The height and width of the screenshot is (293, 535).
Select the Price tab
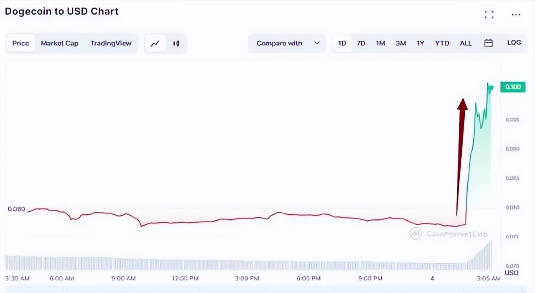click(20, 43)
